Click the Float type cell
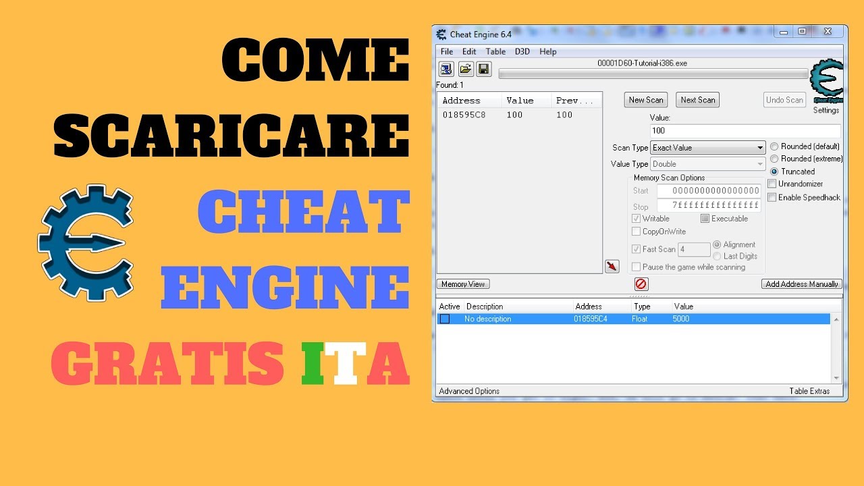This screenshot has height=486, width=864. coord(640,319)
